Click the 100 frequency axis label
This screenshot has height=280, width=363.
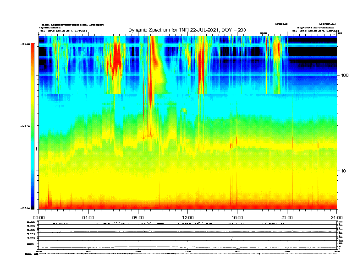(345, 75)
